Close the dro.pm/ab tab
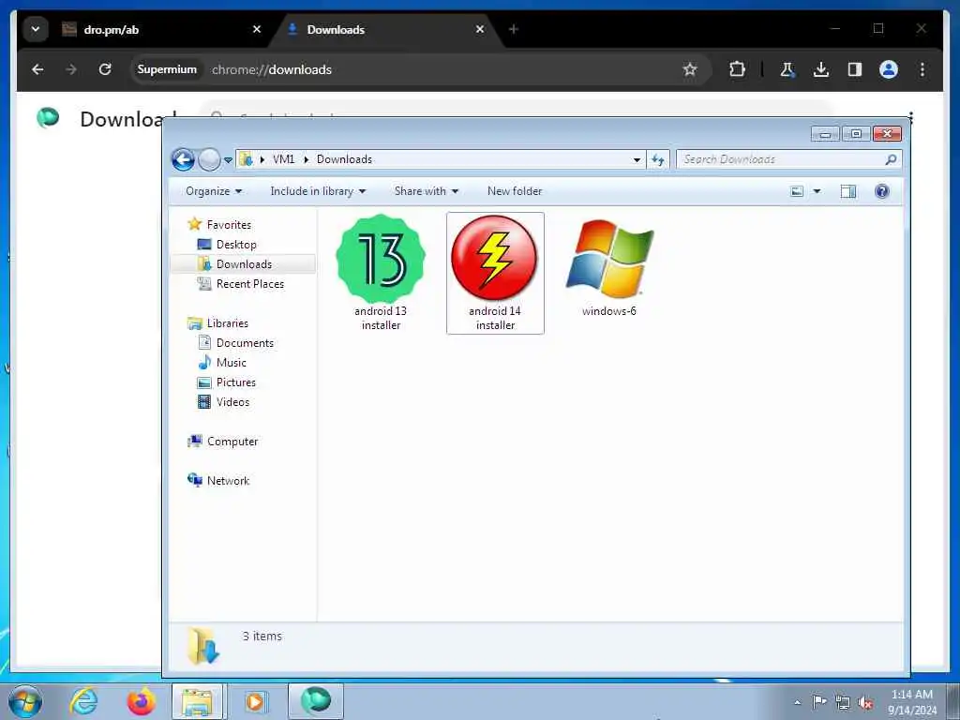 point(257,29)
